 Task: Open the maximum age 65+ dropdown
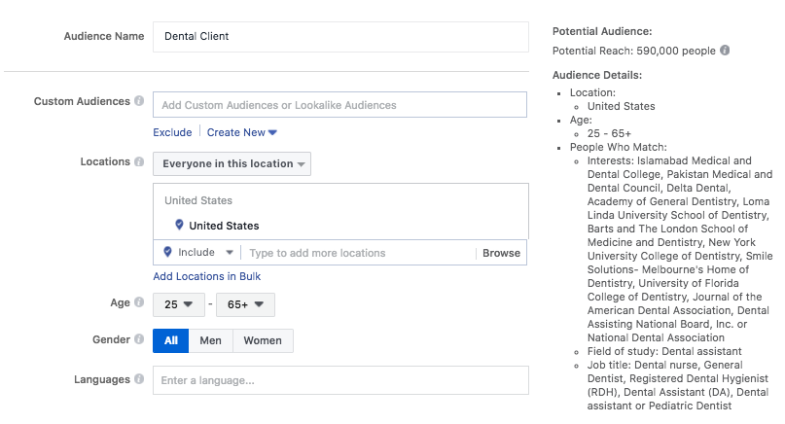coord(245,304)
